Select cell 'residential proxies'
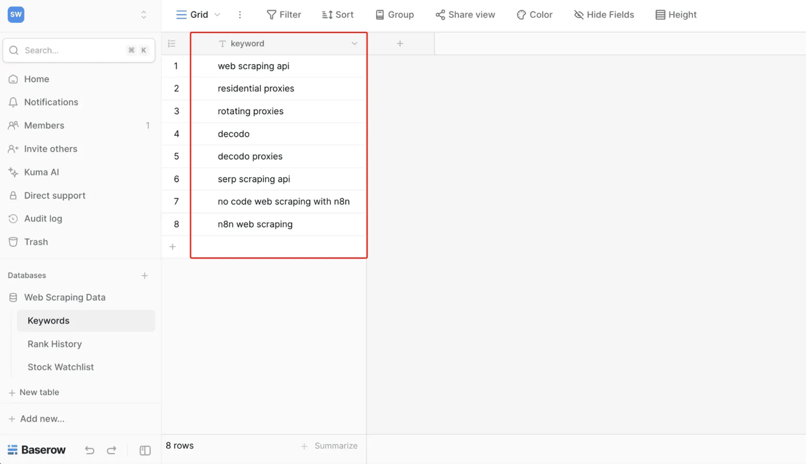 tap(278, 89)
